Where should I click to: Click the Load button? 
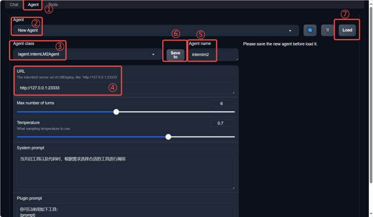347,30
